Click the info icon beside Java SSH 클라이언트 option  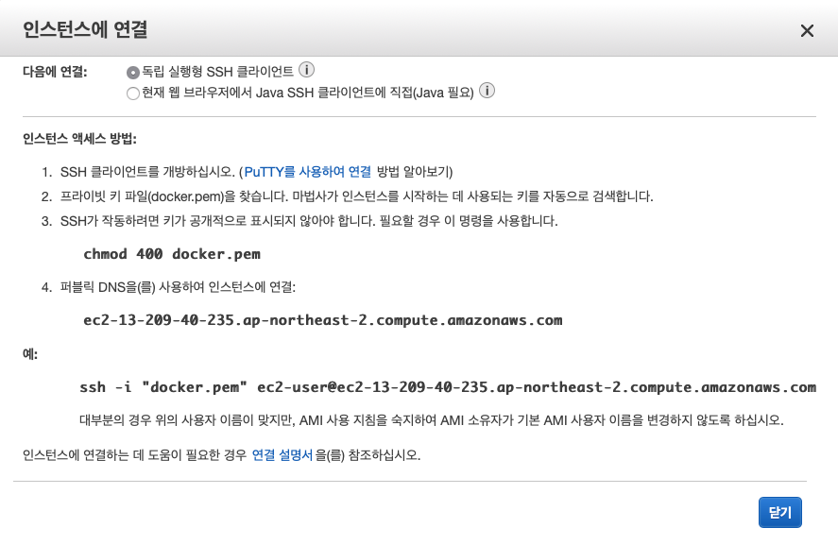486,92
